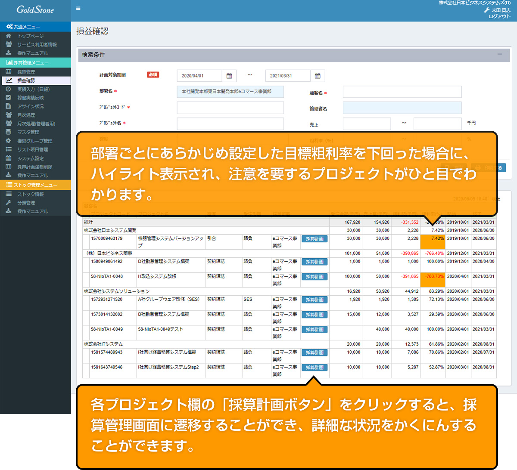Click the 管理者名 input field
Screen dimensions: 517x470
pyautogui.click(x=402, y=108)
